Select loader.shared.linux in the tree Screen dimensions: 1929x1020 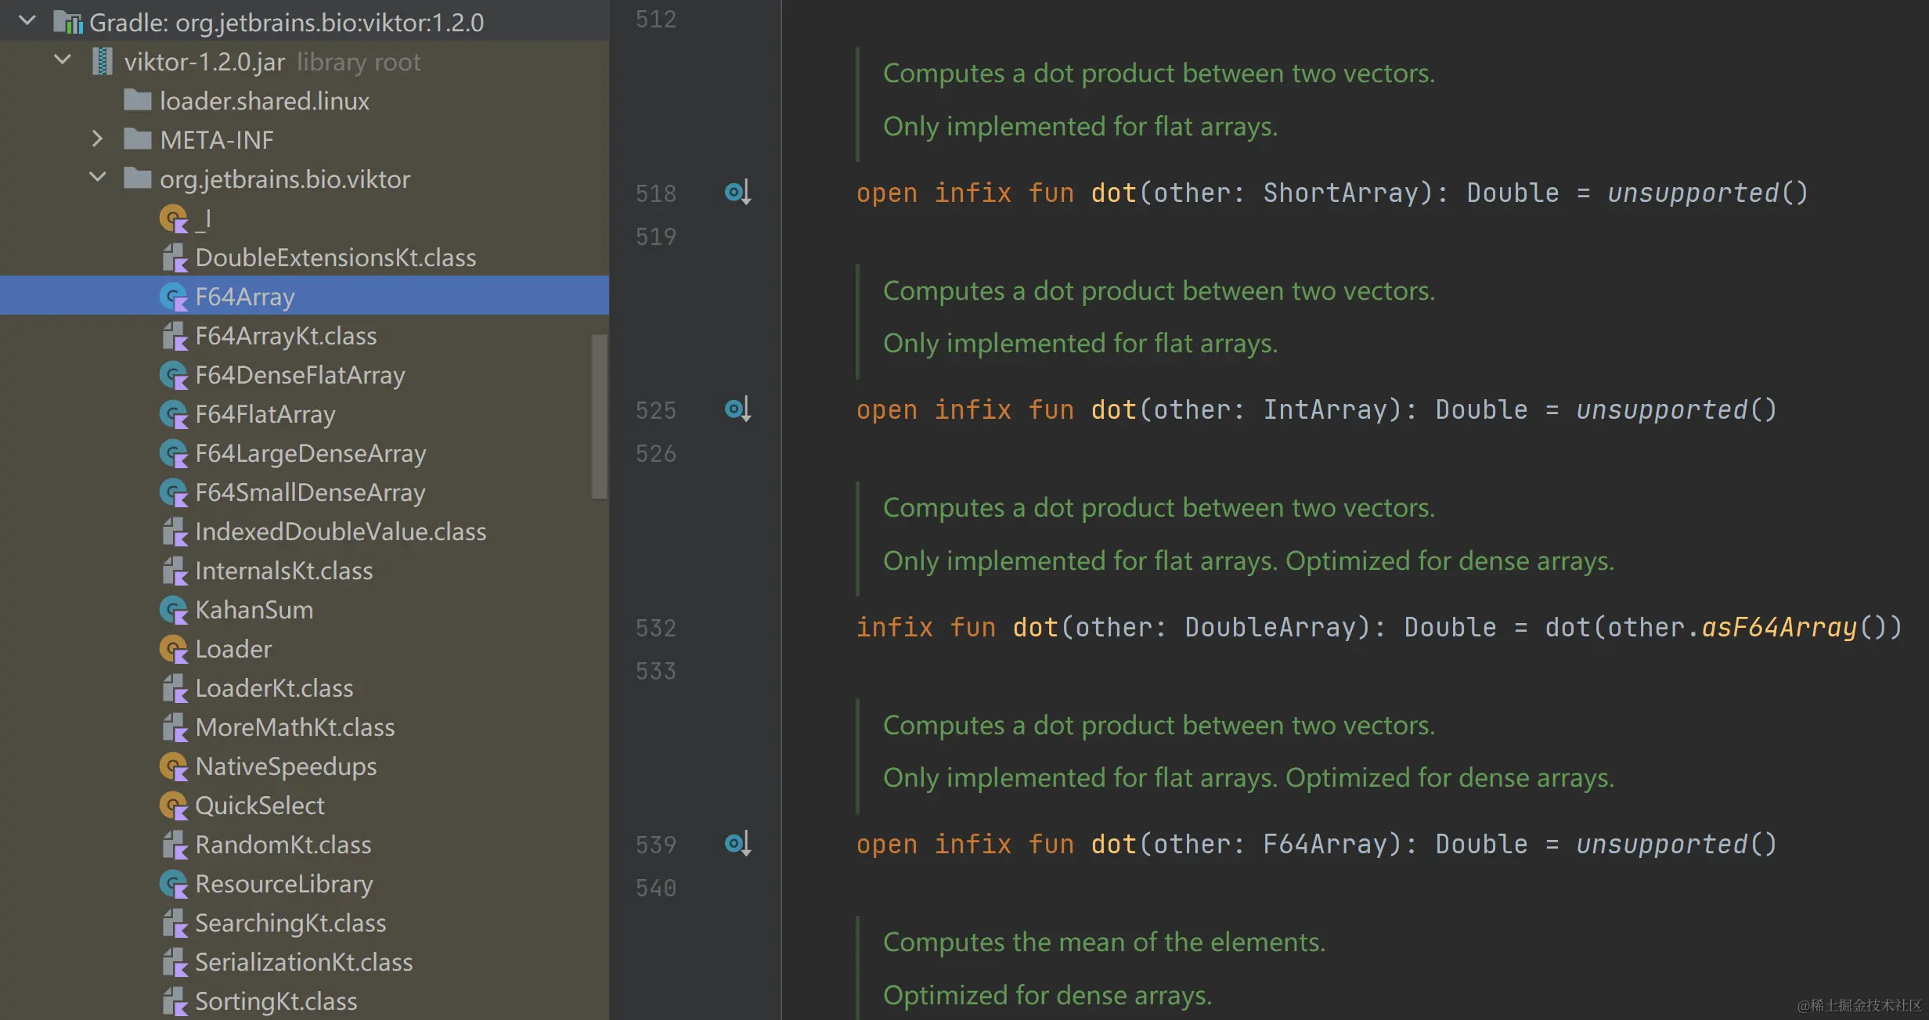coord(265,101)
